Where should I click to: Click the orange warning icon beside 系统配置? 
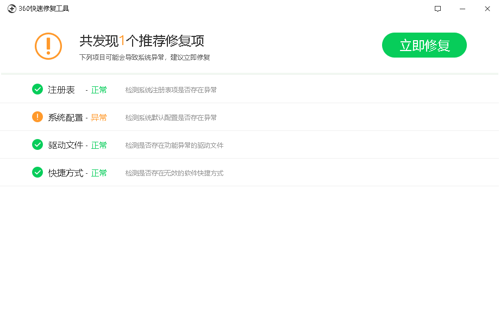pos(37,117)
